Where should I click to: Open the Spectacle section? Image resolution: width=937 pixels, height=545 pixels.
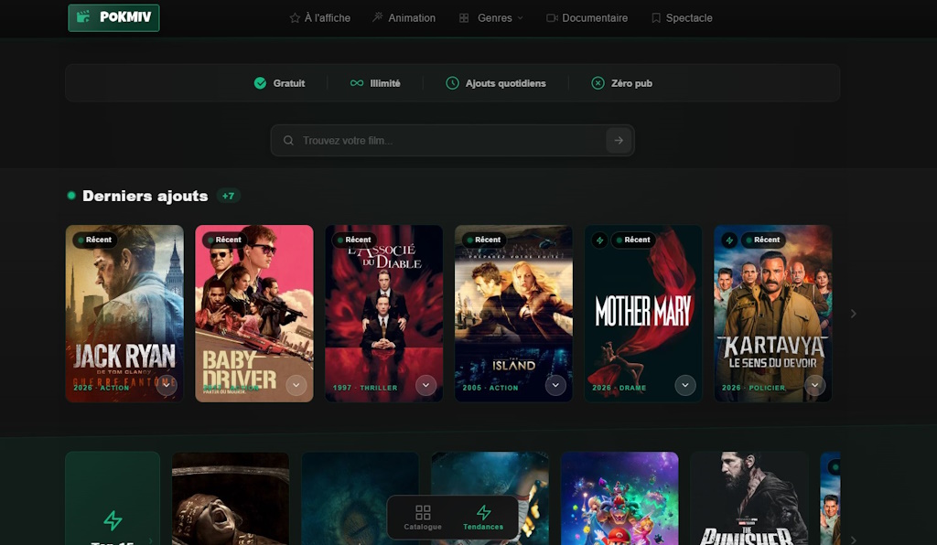(x=682, y=18)
